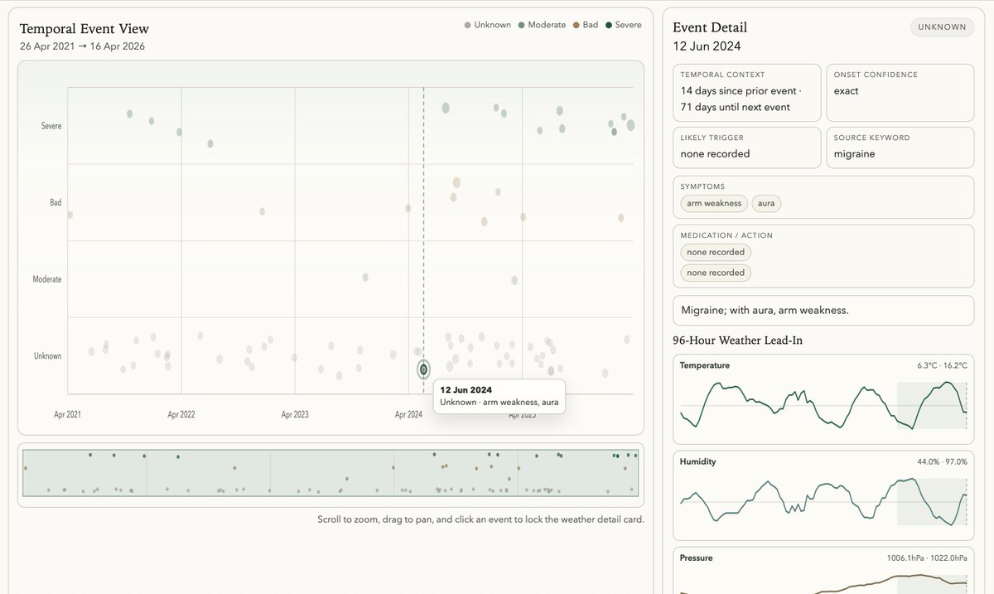Pick the Bad event dot at the chart's Apr 2021 edge

tap(70, 215)
